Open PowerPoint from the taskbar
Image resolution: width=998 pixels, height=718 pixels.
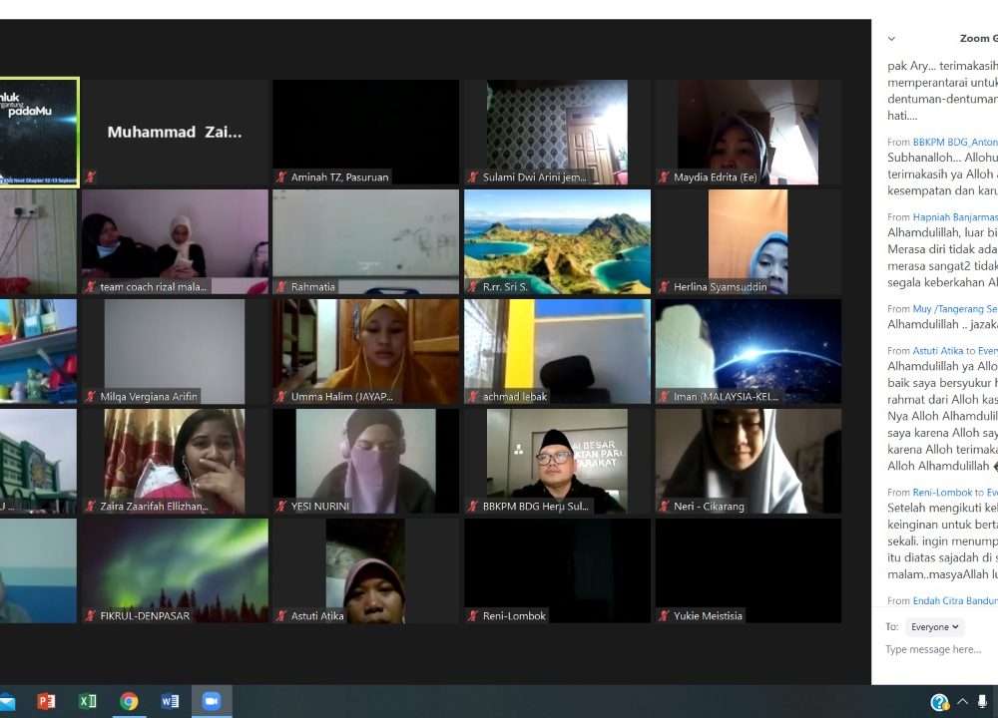click(x=46, y=701)
